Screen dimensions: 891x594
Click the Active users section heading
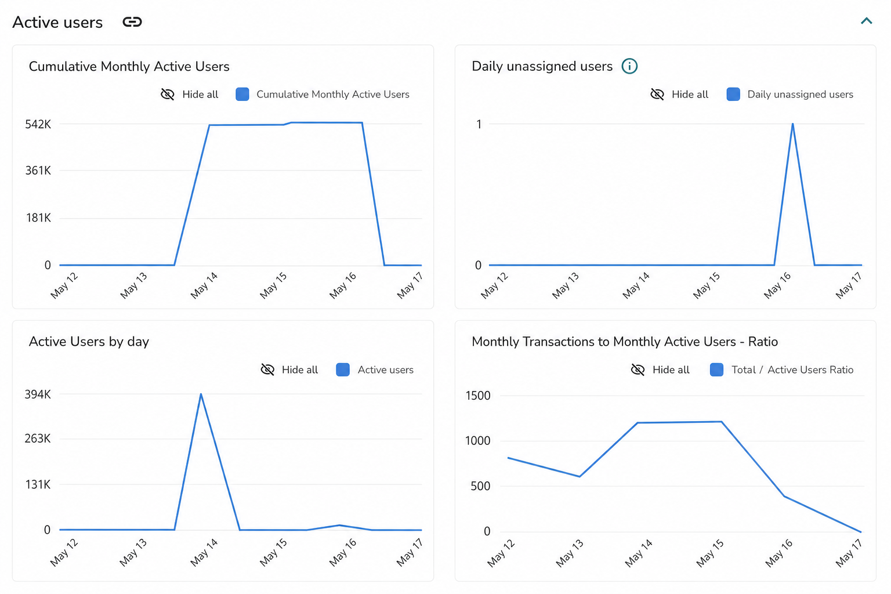click(x=57, y=22)
